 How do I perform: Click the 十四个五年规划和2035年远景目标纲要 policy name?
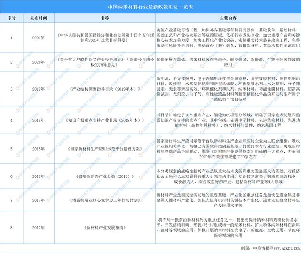click(x=105, y=38)
